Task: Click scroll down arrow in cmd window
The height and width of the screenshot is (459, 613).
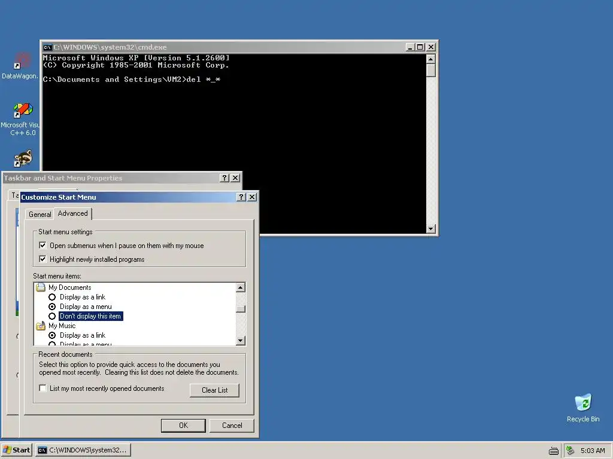Action: pyautogui.click(x=430, y=229)
